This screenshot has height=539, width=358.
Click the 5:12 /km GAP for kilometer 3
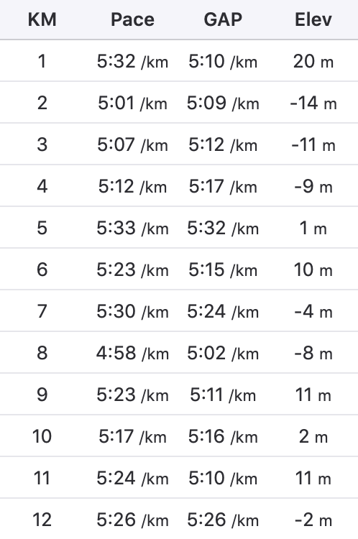223,144
